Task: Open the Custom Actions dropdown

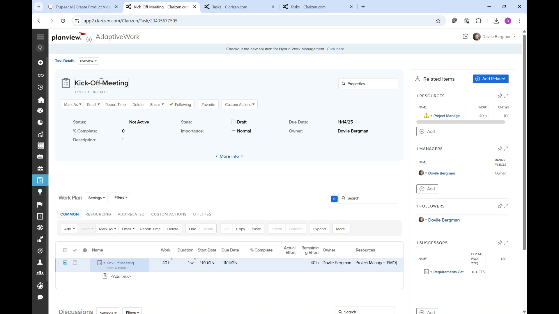Action: (239, 104)
